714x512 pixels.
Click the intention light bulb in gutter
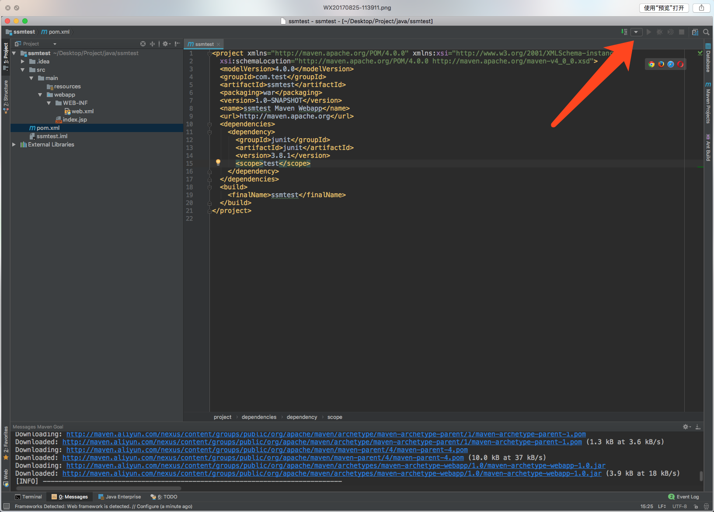pos(218,163)
